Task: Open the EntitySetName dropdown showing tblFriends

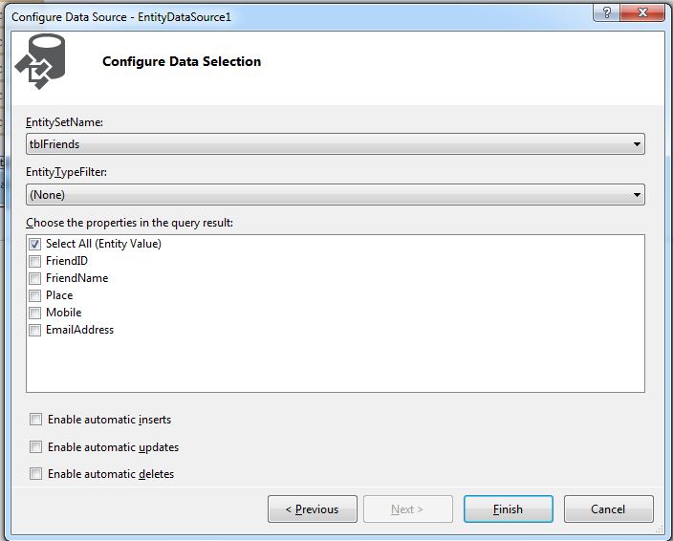Action: 336,144
